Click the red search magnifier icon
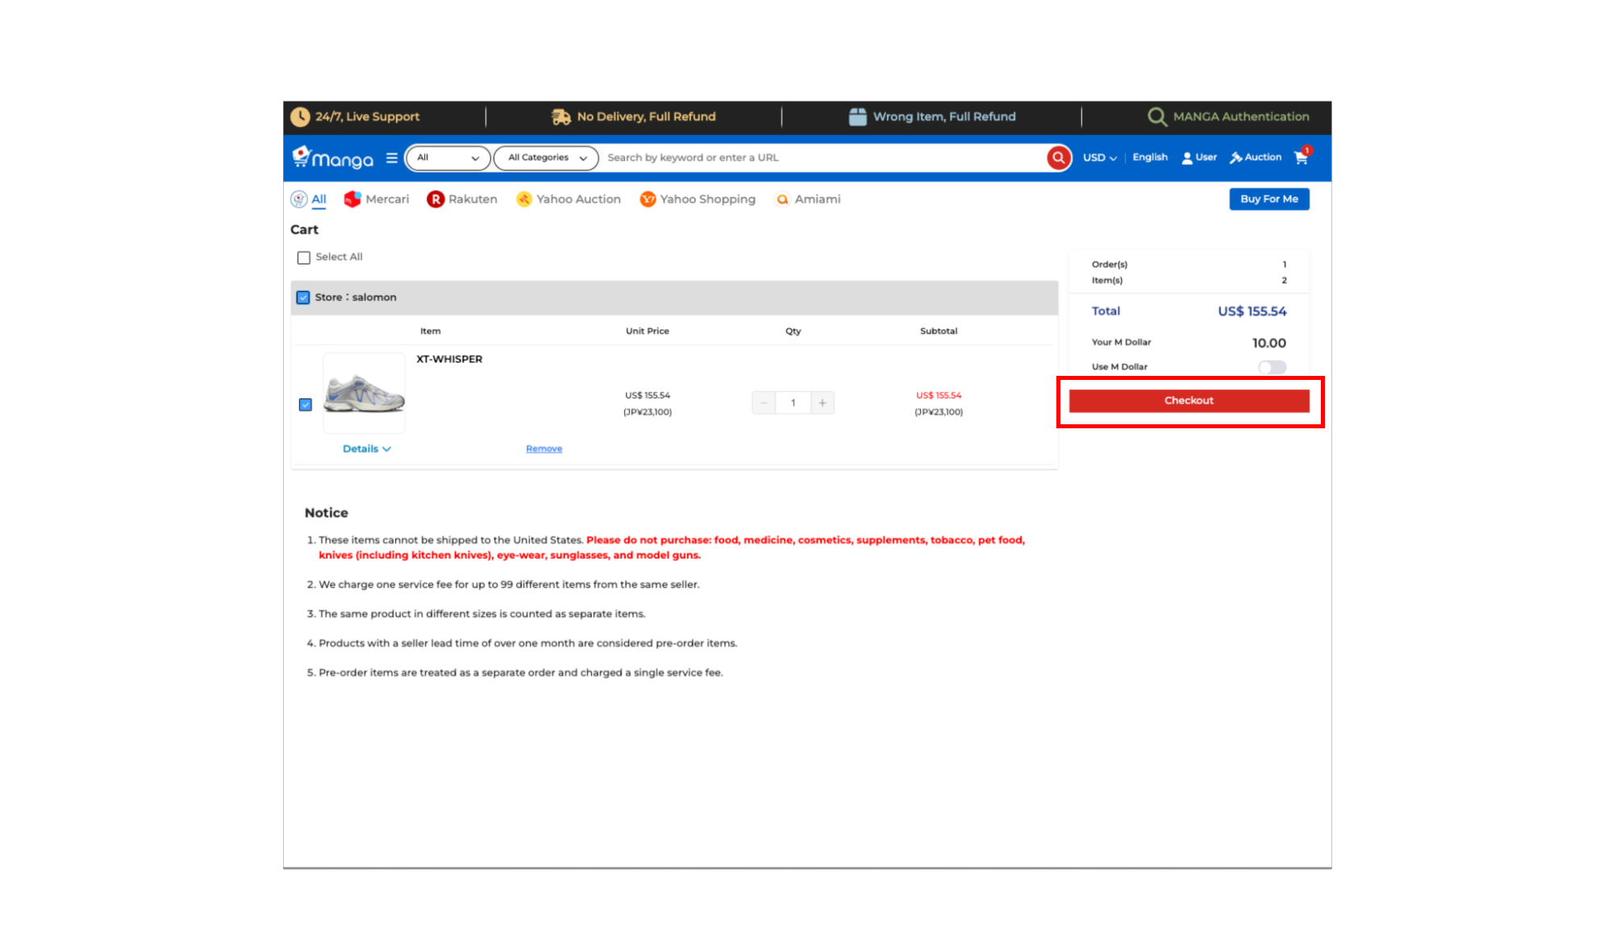This screenshot has height=926, width=1612. tap(1058, 158)
